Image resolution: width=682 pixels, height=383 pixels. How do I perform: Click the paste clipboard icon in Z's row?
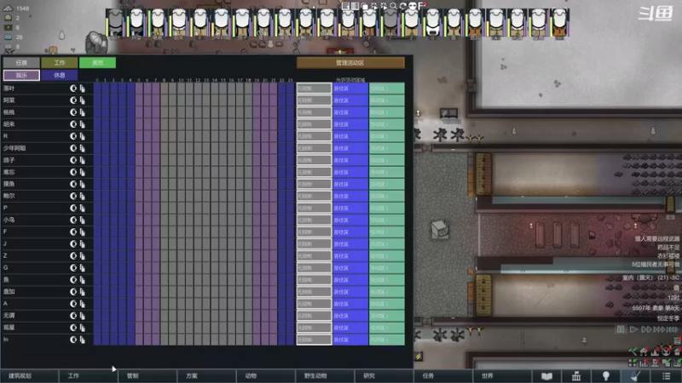point(82,256)
